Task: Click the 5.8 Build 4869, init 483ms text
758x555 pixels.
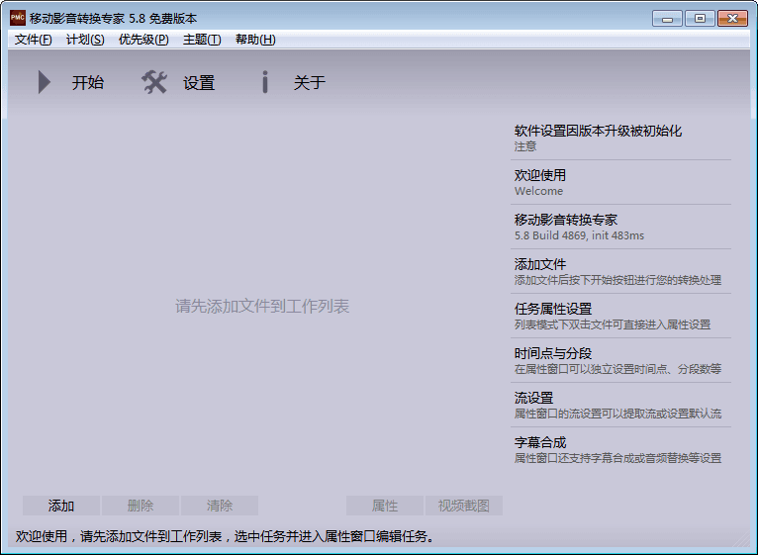Action: [579, 235]
